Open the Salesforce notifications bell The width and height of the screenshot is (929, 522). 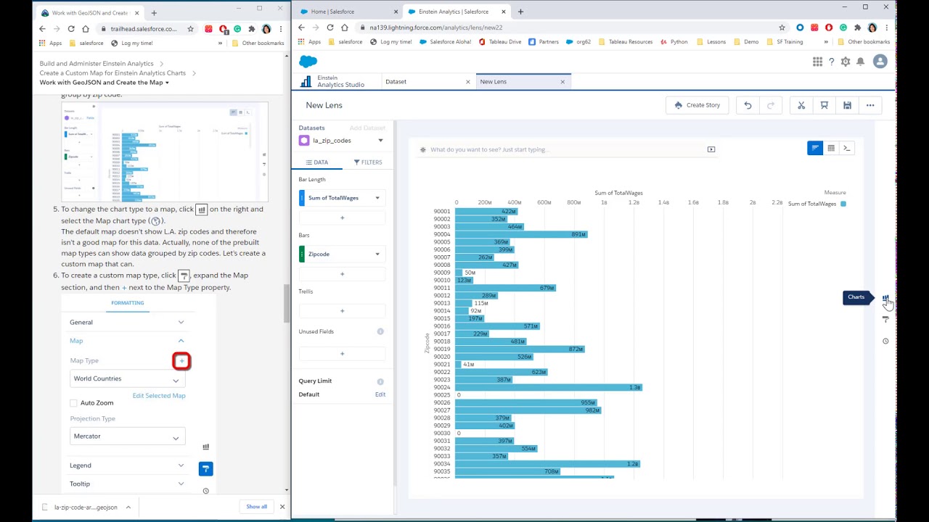[861, 62]
